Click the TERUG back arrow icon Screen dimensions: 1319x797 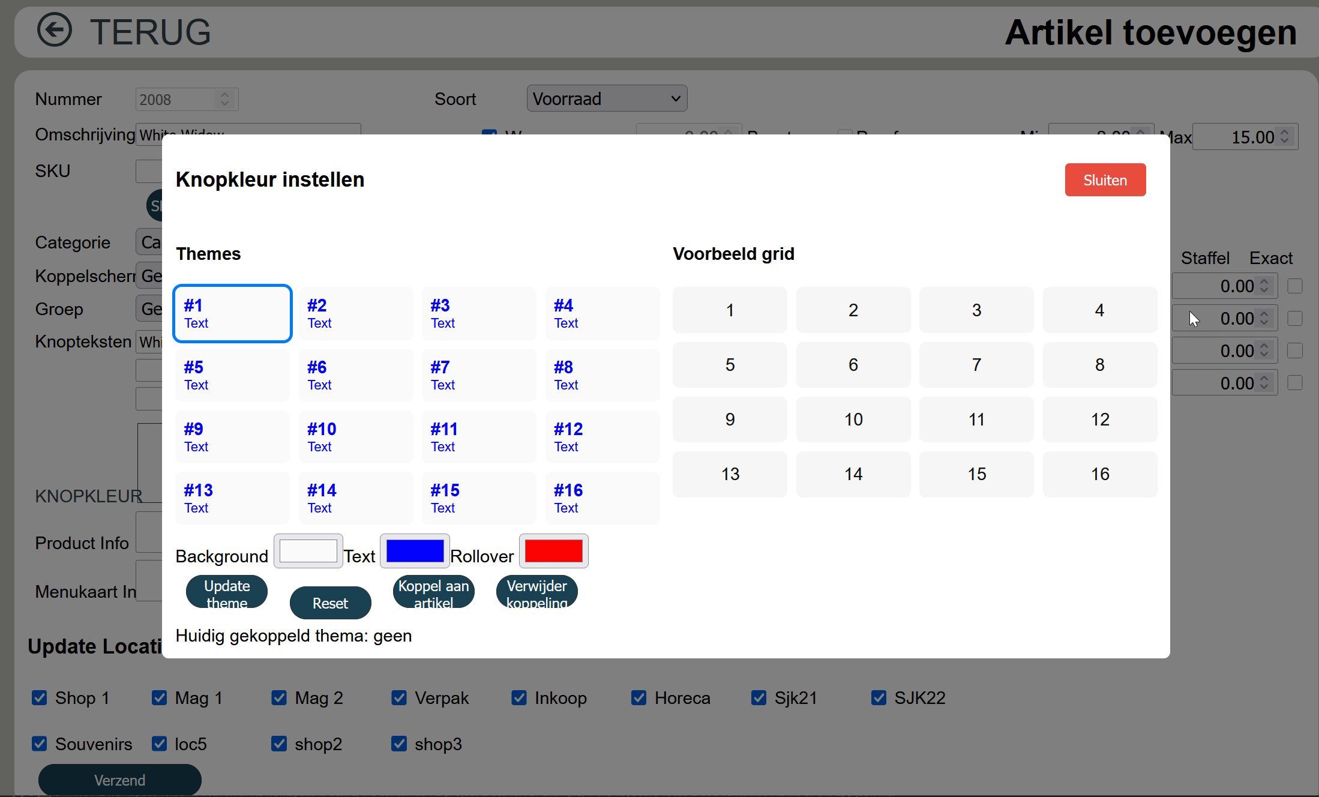click(x=54, y=31)
